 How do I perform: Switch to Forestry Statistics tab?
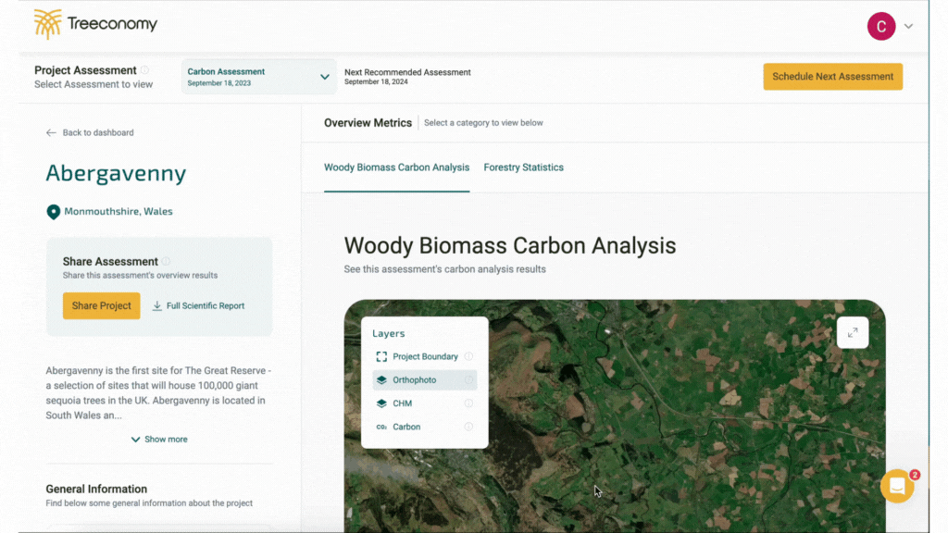point(524,167)
